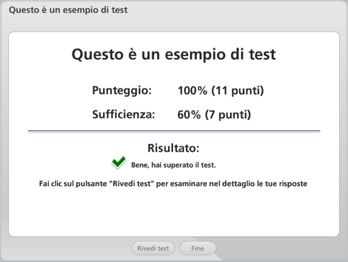
Task: Select the 100% score value
Action: tap(192, 90)
